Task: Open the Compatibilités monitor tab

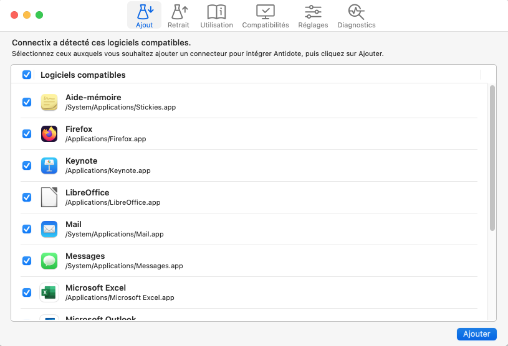Action: click(266, 16)
